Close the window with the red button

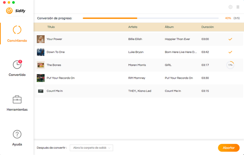[x=4, y=2]
